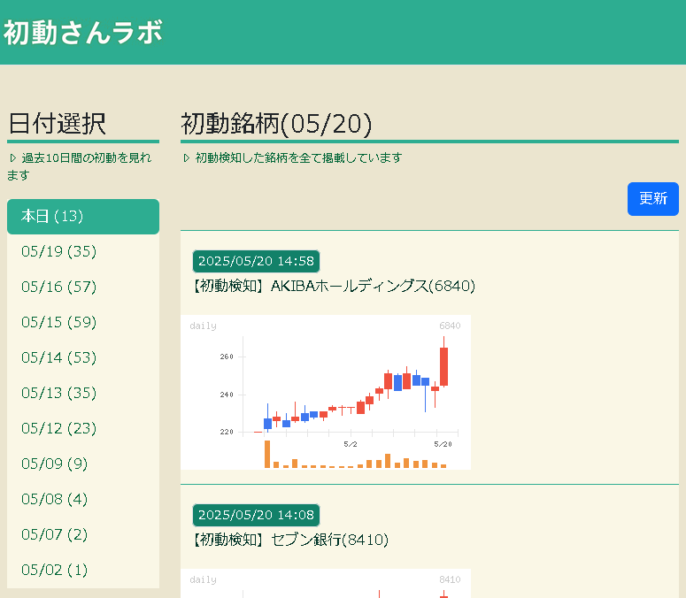Open the 05/15 (59) date entry
The image size is (686, 598).
coord(83,323)
